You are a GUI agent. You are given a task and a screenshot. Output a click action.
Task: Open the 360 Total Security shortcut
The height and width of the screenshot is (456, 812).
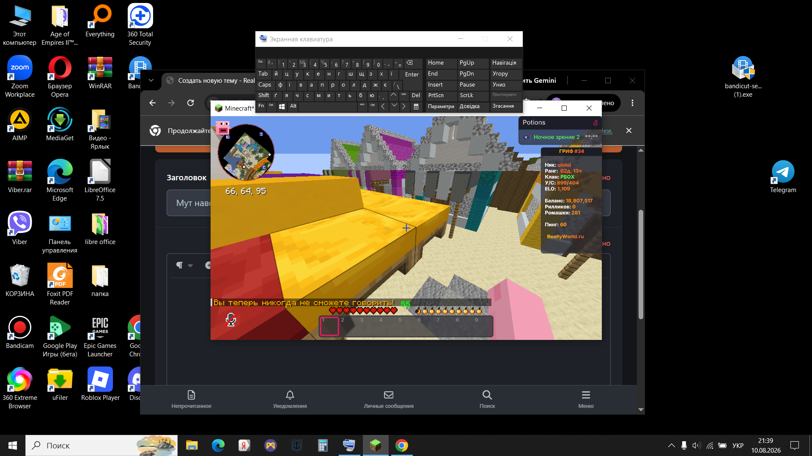(x=140, y=25)
